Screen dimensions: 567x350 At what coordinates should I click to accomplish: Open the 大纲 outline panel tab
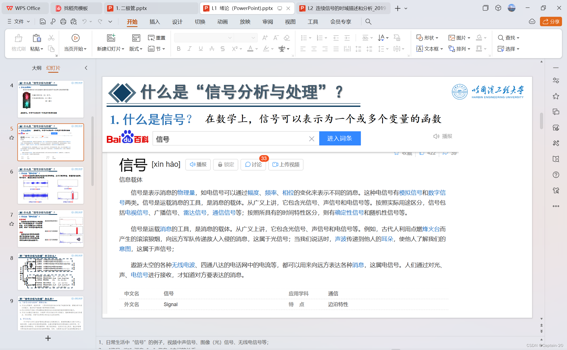pyautogui.click(x=36, y=68)
